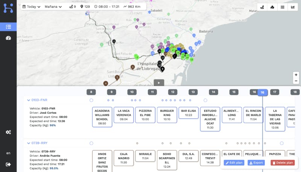
Task: Open the settings gears in sidebar
Action: pyautogui.click(x=8, y=132)
